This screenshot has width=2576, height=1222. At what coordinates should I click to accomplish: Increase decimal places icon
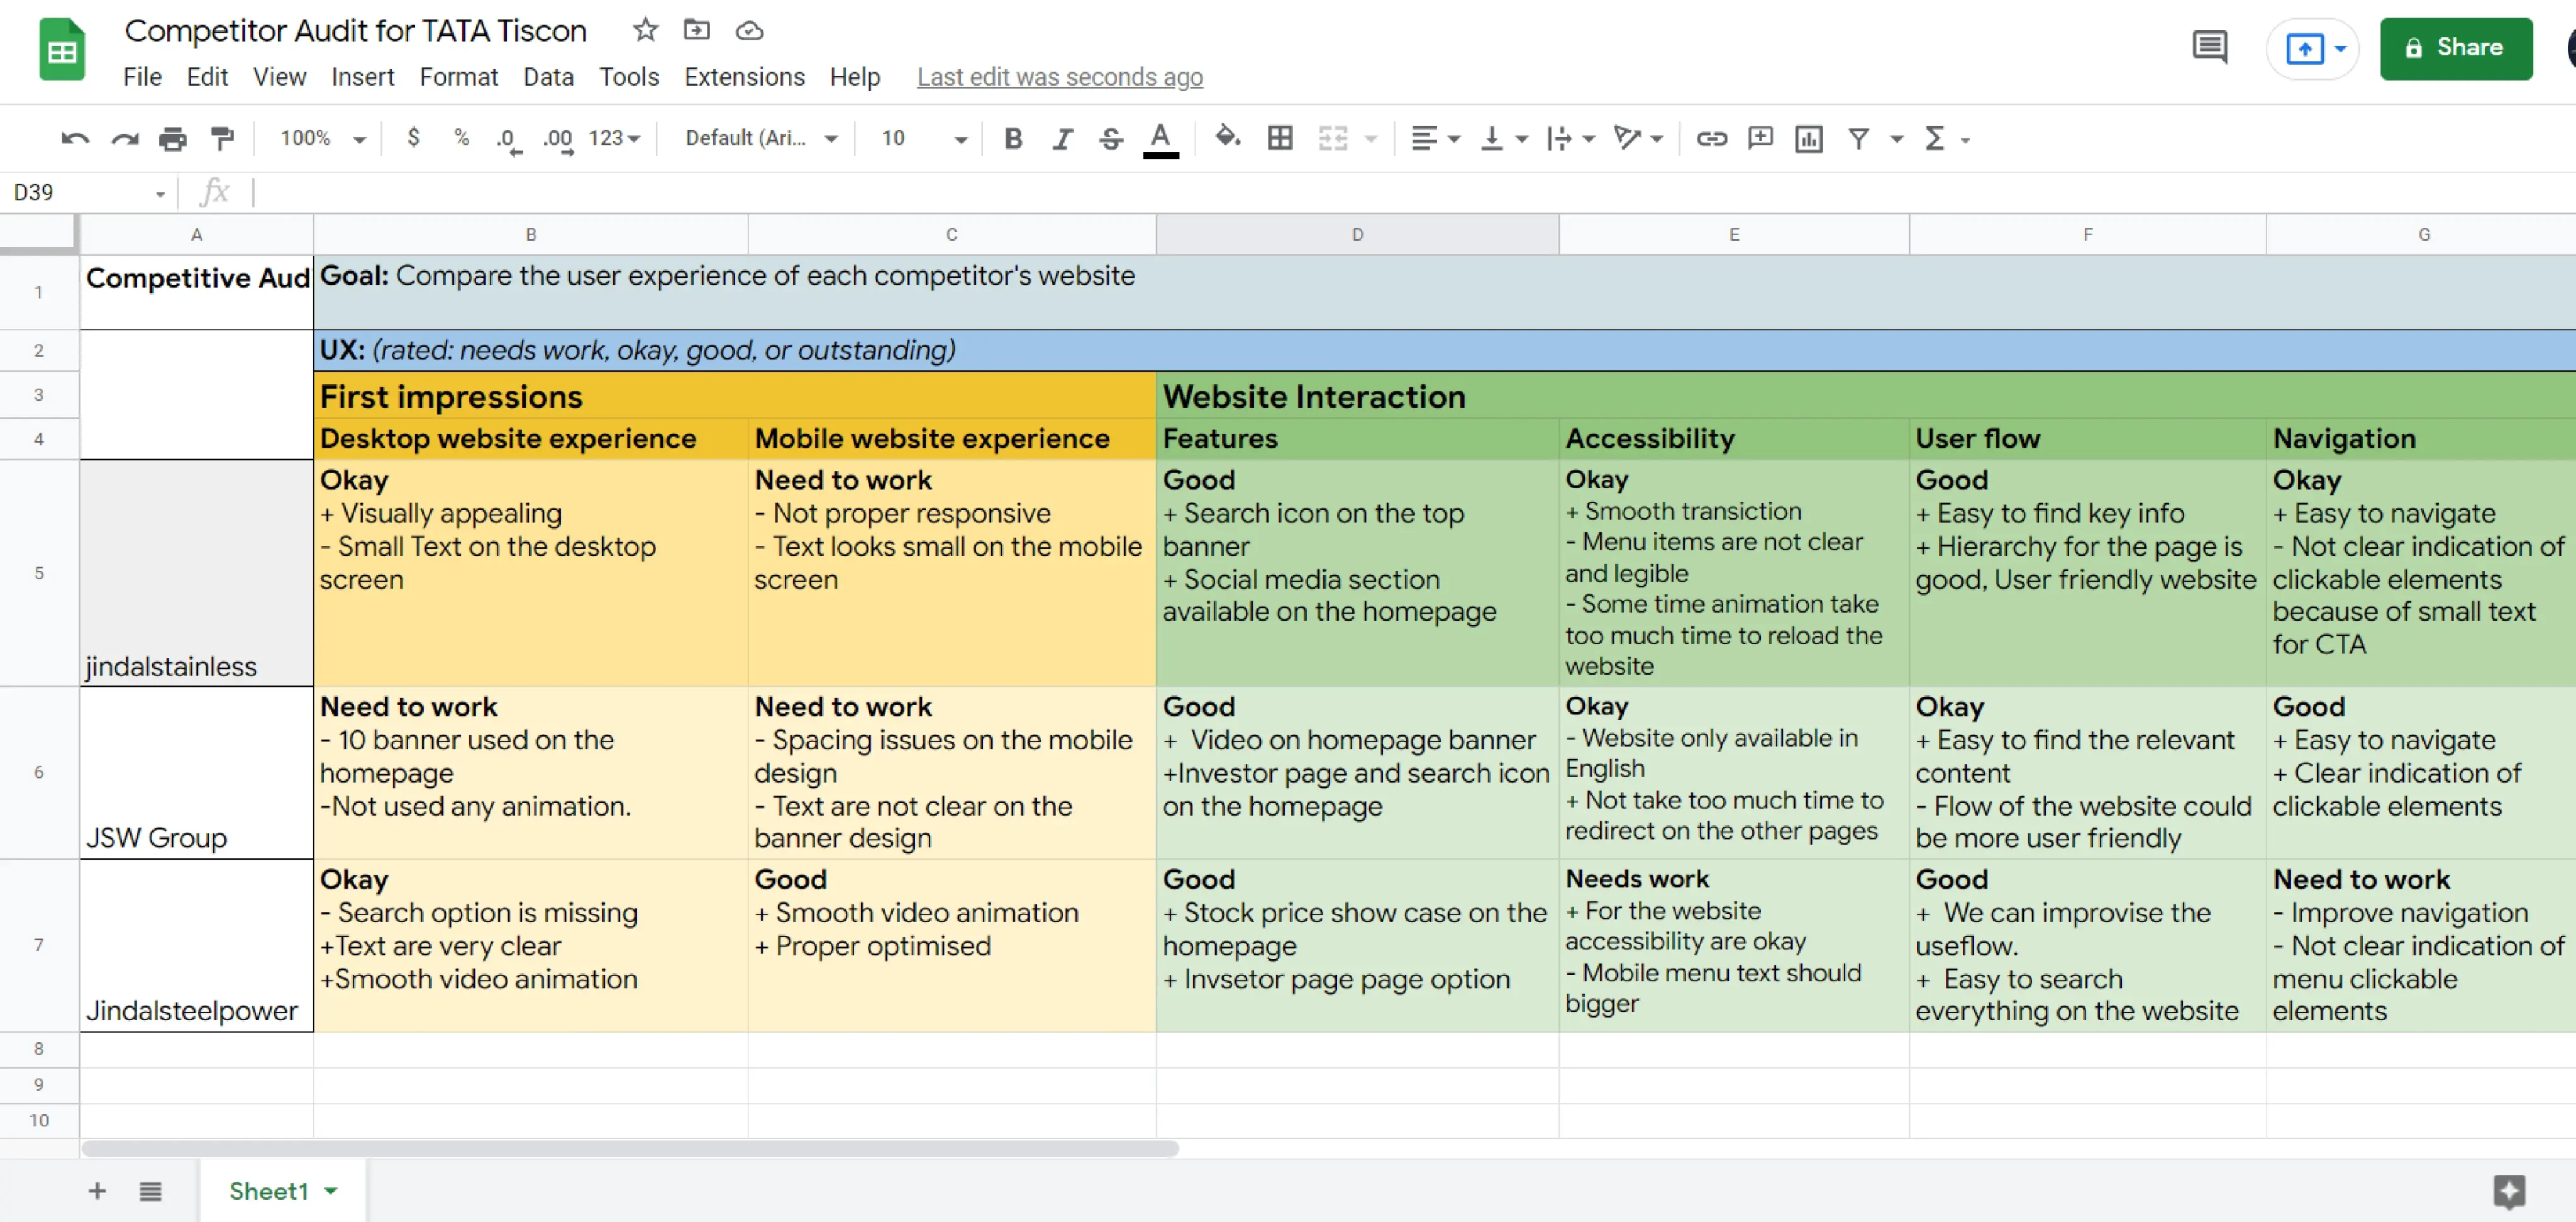[558, 139]
